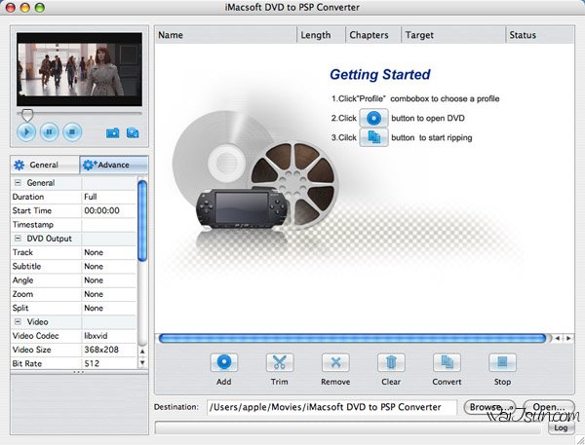Collapse the DVD Output group
This screenshot has height=445, width=585.
(18, 238)
